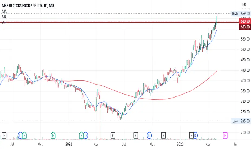Click the 560.00 price axis value
This screenshot has width=252, height=149.
click(x=245, y=39)
